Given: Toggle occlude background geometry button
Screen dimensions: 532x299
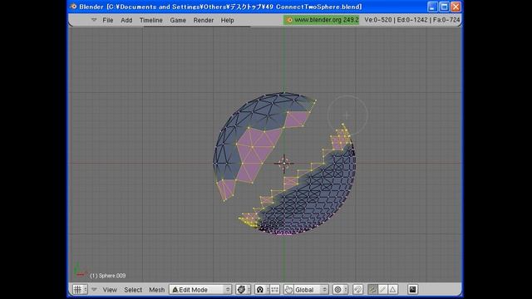Looking at the screenshot, I should (x=412, y=290).
